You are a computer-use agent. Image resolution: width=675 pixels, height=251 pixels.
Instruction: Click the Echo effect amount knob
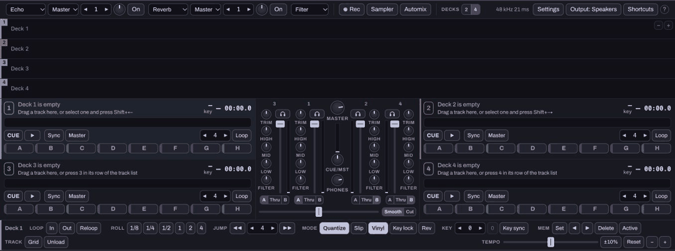click(x=119, y=9)
